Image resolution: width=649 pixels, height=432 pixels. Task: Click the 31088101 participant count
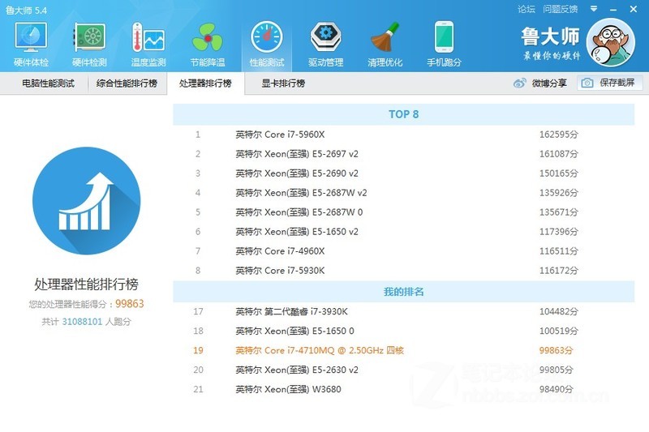[82, 322]
